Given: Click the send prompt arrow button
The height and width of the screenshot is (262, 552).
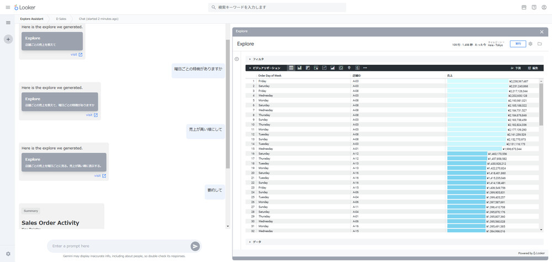Looking at the screenshot, I should click(195, 246).
